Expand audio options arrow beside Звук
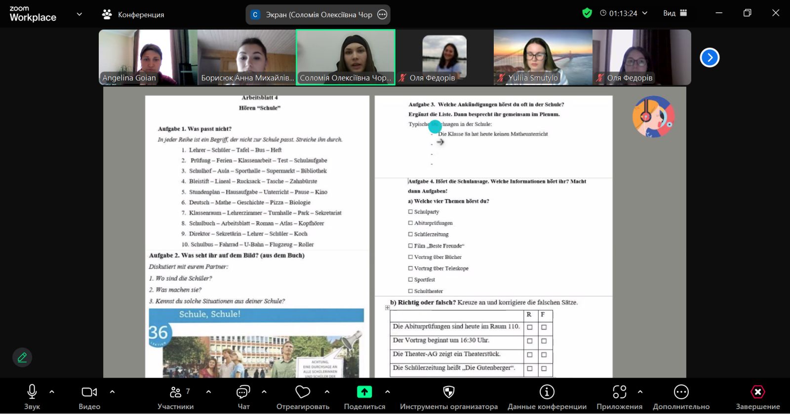 (52, 392)
